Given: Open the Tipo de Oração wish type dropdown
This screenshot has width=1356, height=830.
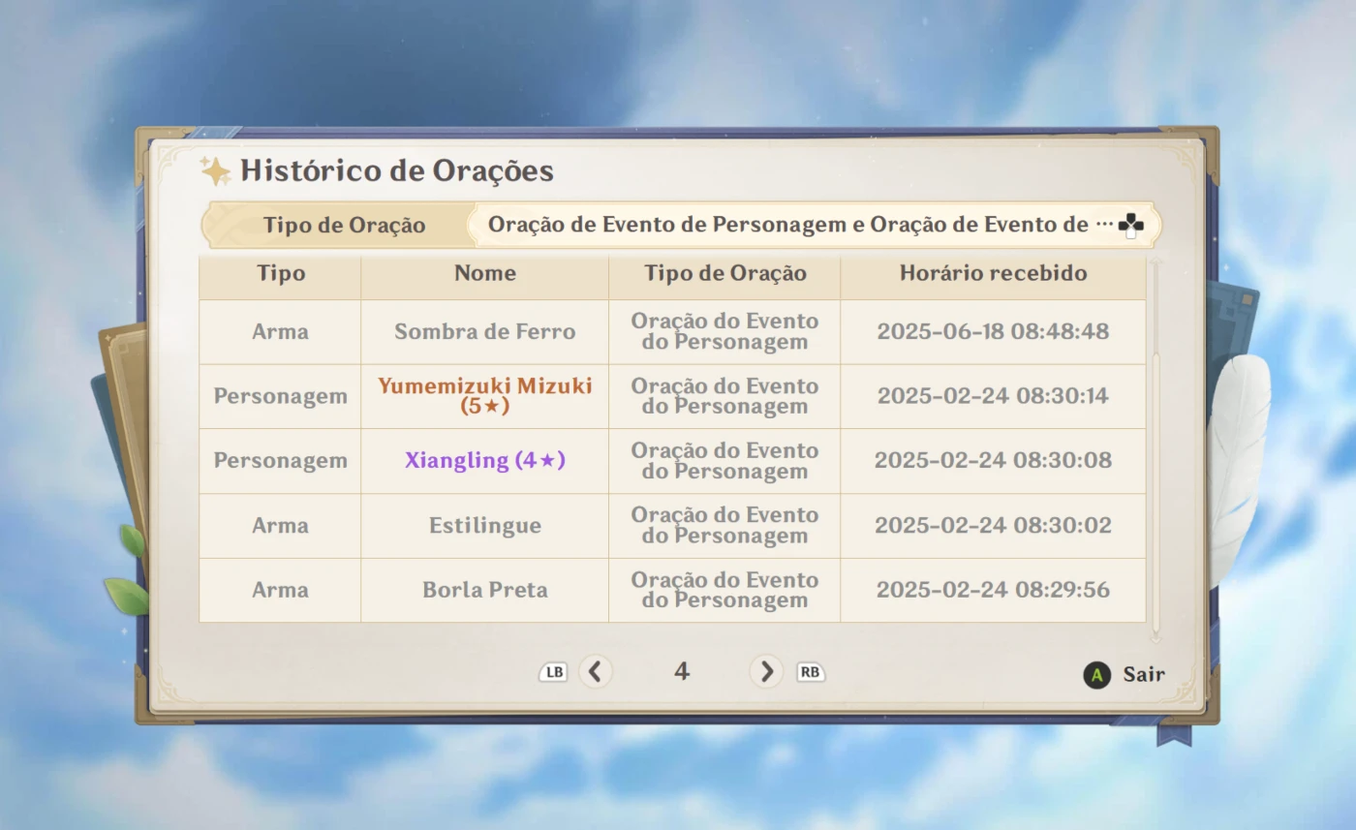Looking at the screenshot, I should point(814,226).
